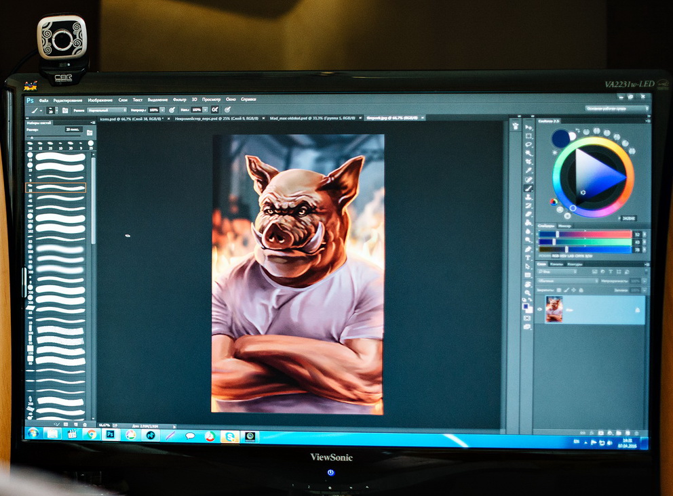Screen dimensions: 673x496
Task: Open the Screen Mode icon at the bottom of the toolbar
Action: (527, 327)
